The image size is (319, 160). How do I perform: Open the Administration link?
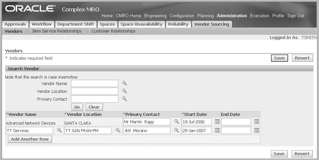(232, 16)
